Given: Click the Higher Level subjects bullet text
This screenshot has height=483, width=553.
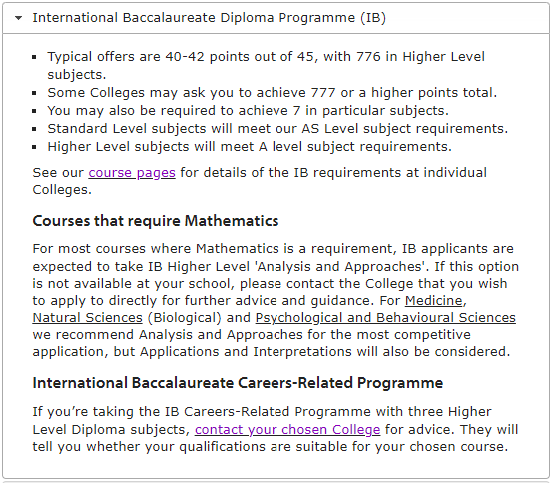Looking at the screenshot, I should pyautogui.click(x=250, y=147).
